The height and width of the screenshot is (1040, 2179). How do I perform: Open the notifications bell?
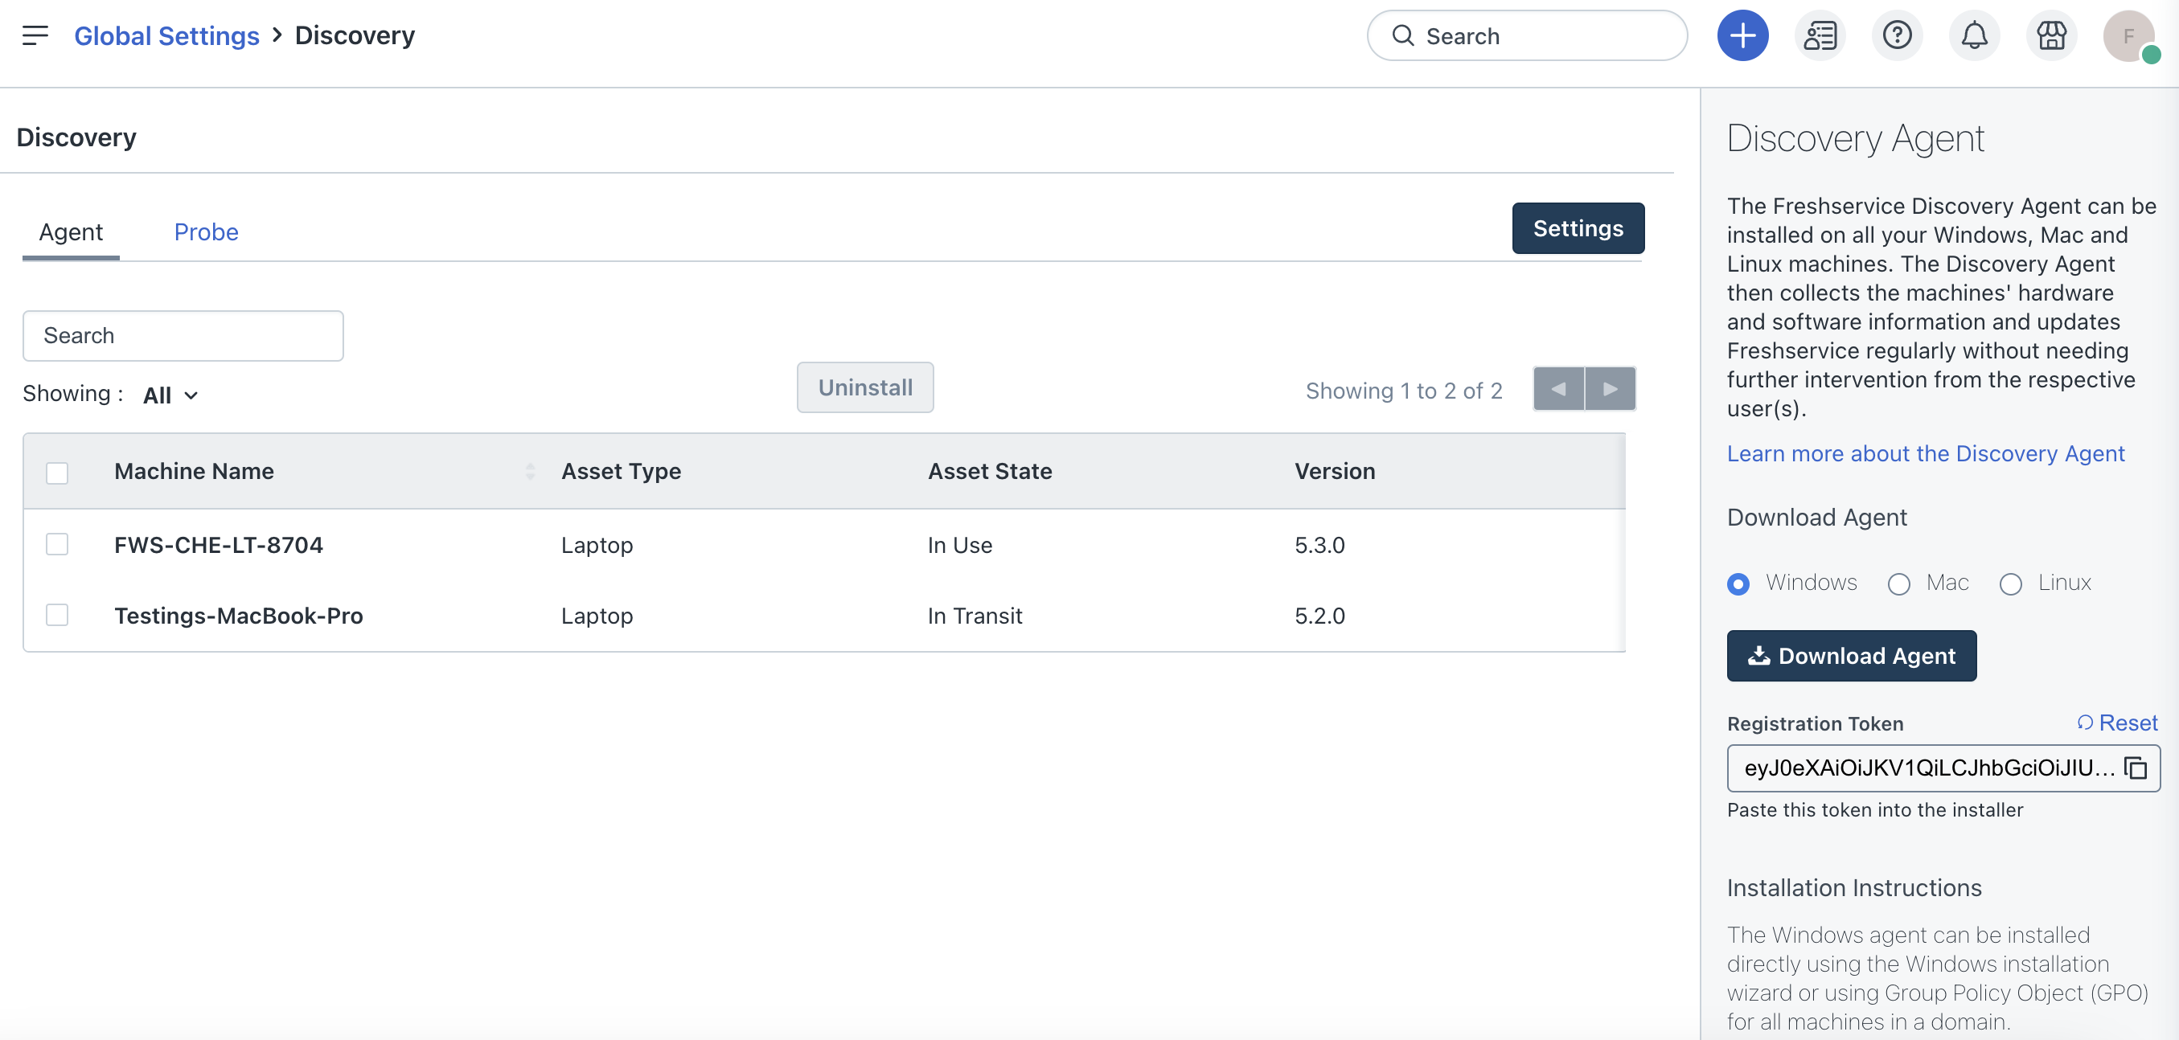point(1973,35)
